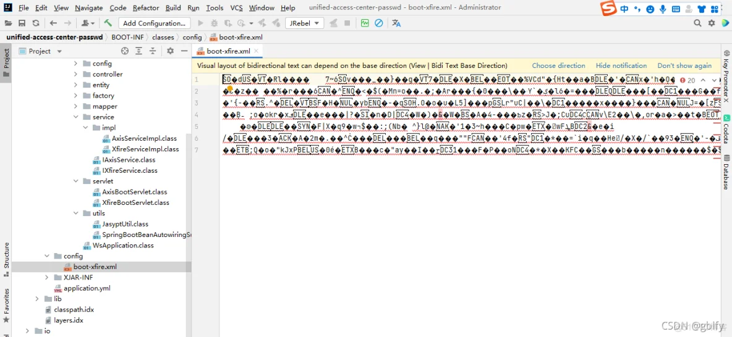This screenshot has width=732, height=337.
Task: Toggle the Structure tool window sidebar tab
Action: (6, 259)
